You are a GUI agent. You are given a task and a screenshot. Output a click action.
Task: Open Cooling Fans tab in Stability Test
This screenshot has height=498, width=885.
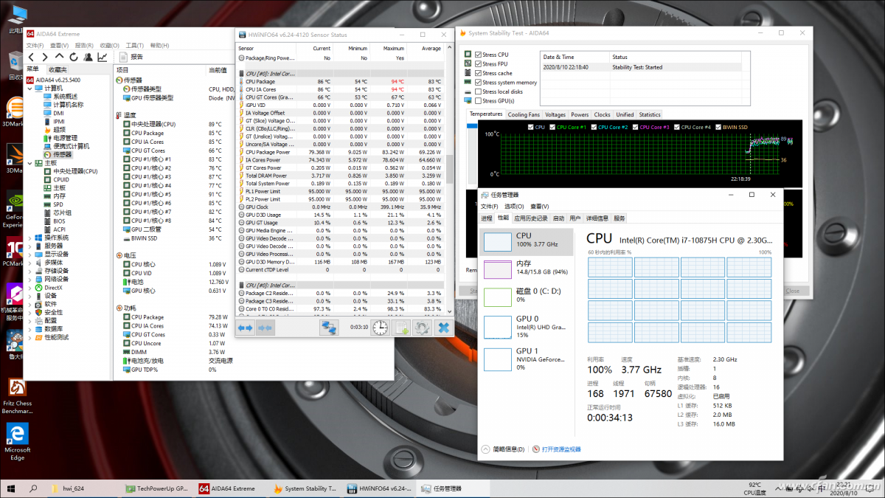pyautogui.click(x=524, y=114)
